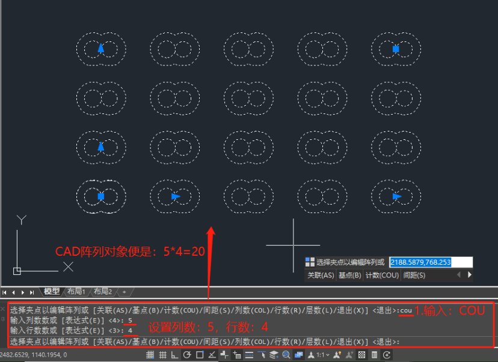Image resolution: width=498 pixels, height=362 pixels.
Task: Toggle ortho mode in status bar
Action: [x=174, y=355]
